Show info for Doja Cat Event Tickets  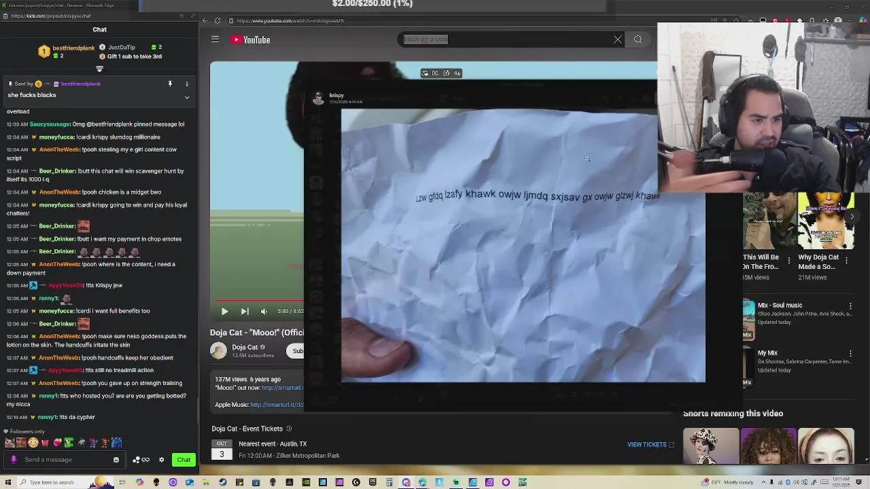click(289, 429)
